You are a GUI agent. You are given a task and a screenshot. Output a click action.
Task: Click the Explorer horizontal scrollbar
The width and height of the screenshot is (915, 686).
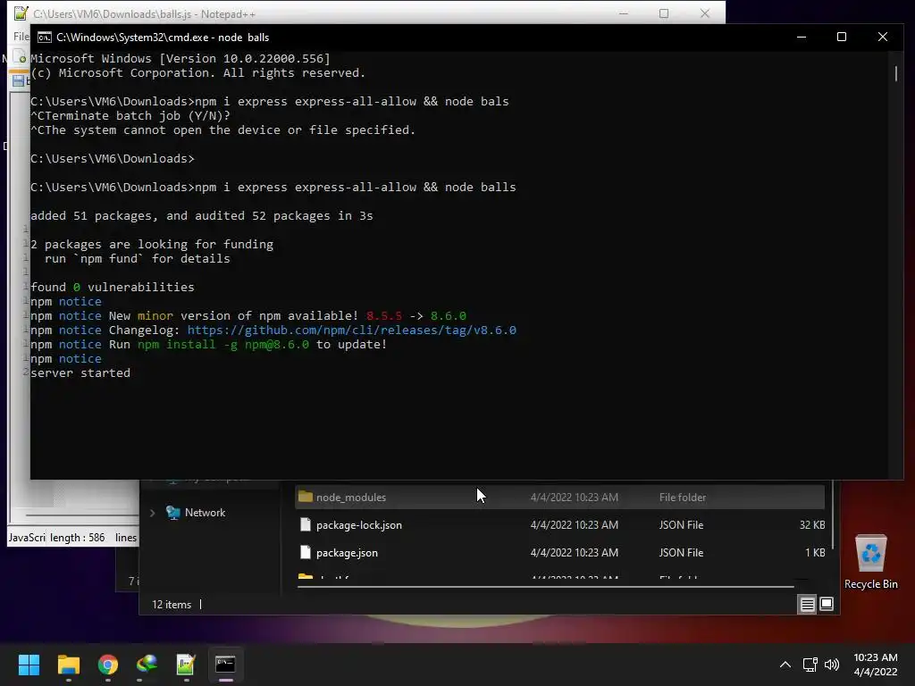point(546,586)
